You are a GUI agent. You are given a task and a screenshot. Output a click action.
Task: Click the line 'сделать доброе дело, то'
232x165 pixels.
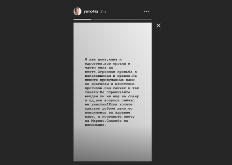click(x=109, y=109)
